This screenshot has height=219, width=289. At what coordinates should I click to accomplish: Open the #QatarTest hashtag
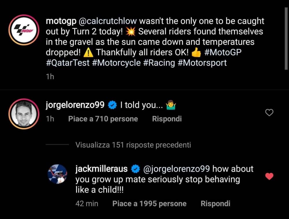[68, 63]
